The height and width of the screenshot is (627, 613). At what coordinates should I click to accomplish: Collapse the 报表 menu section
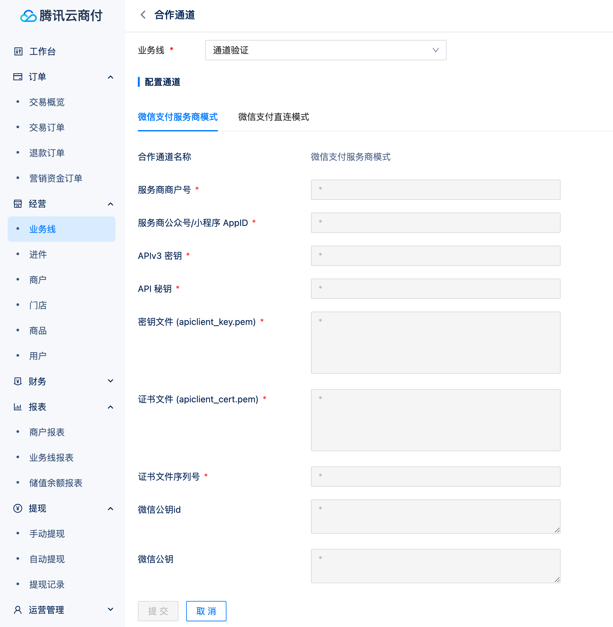[x=111, y=407]
